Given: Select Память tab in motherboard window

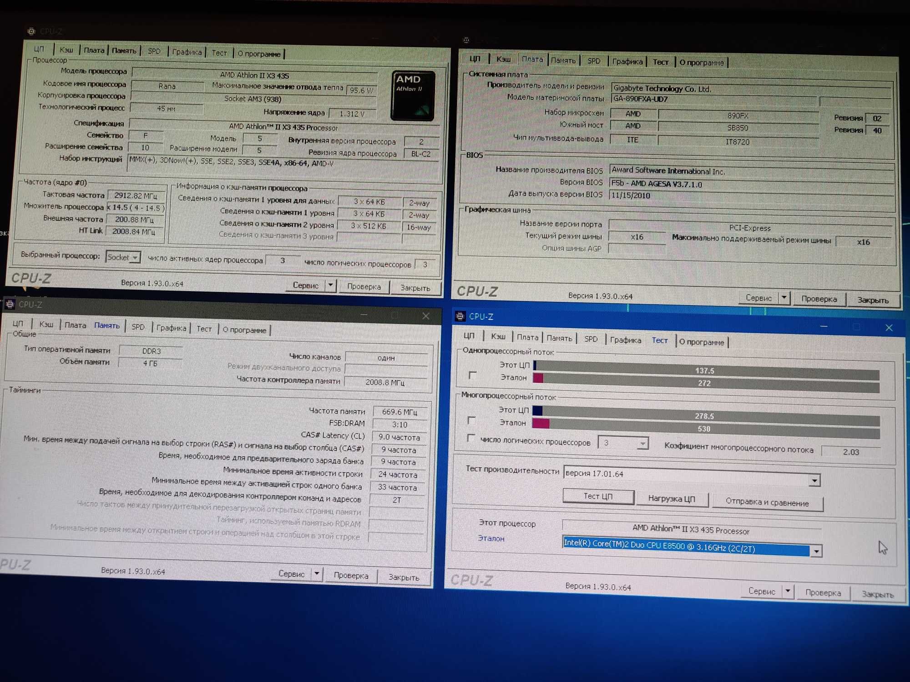Looking at the screenshot, I should coord(563,60).
